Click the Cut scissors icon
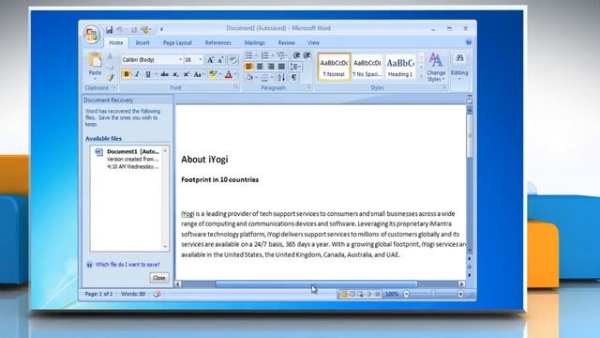 coord(111,56)
